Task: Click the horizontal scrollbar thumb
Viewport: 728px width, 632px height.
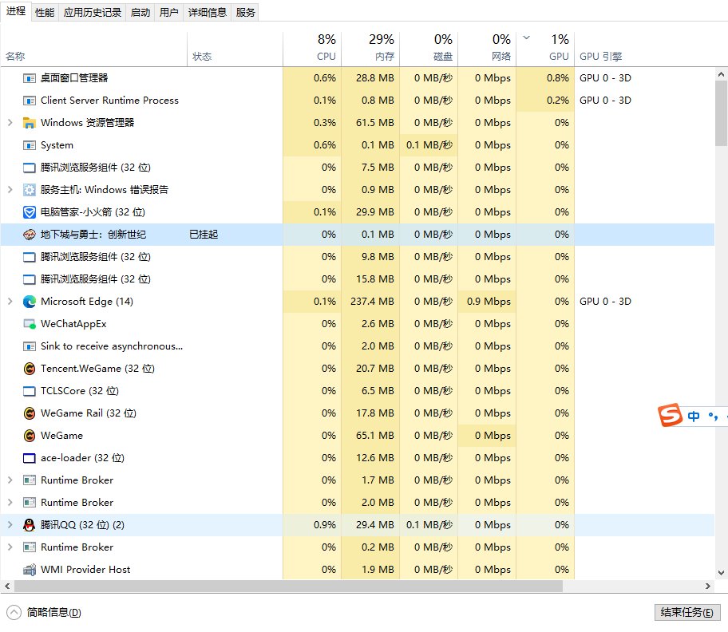Action: click(288, 586)
